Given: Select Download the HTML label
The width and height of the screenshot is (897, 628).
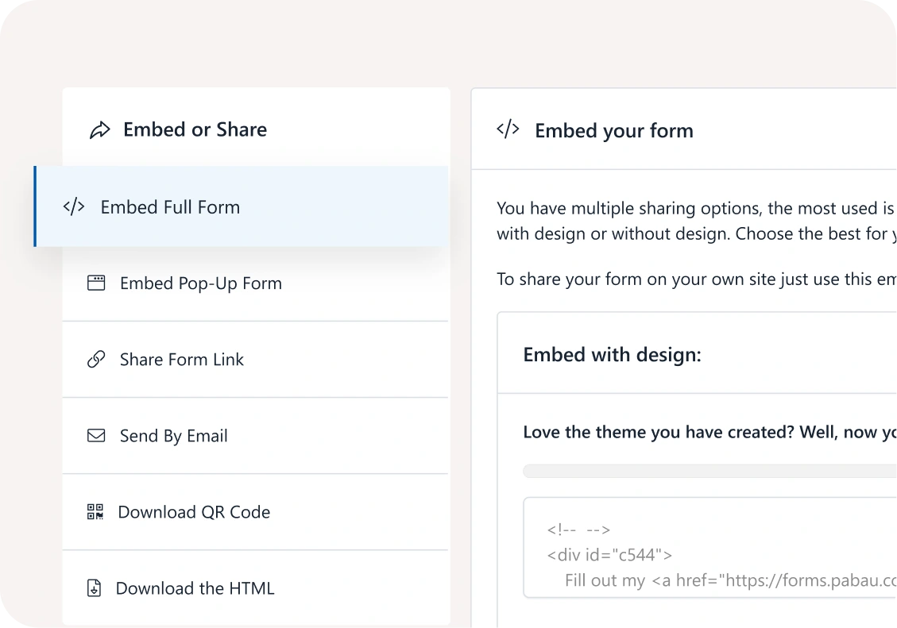Looking at the screenshot, I should (x=195, y=588).
